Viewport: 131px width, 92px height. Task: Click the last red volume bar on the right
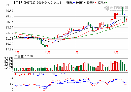126,69
